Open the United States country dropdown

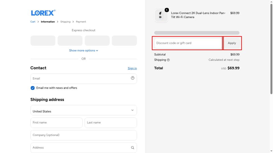84,110
